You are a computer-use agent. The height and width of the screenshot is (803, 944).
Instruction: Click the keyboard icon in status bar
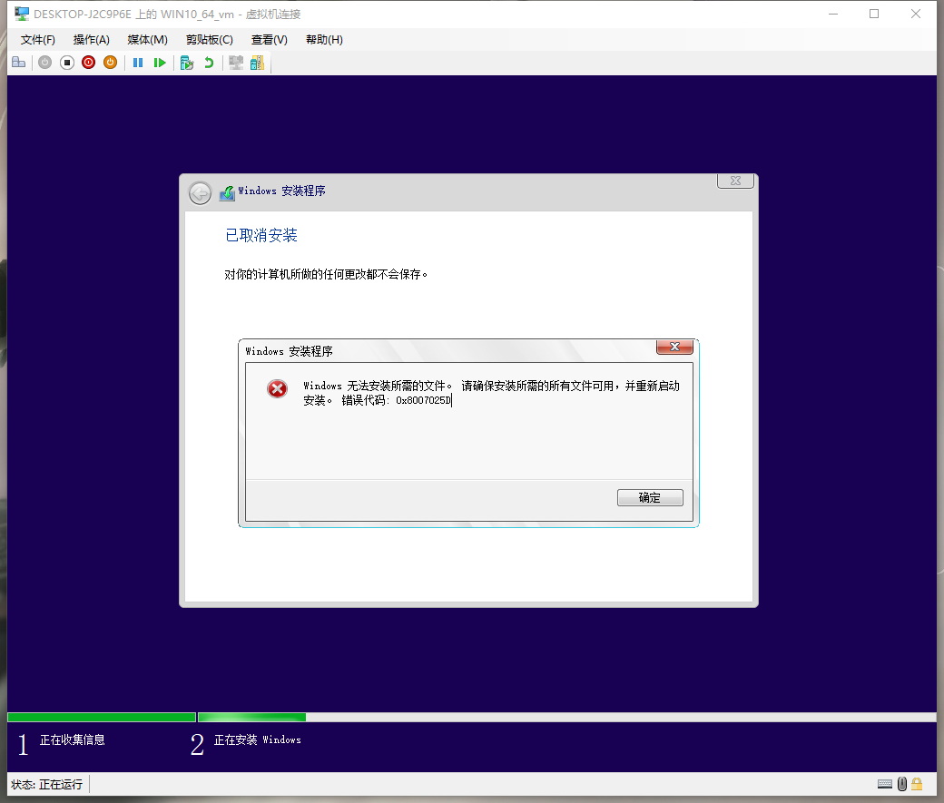pos(885,784)
